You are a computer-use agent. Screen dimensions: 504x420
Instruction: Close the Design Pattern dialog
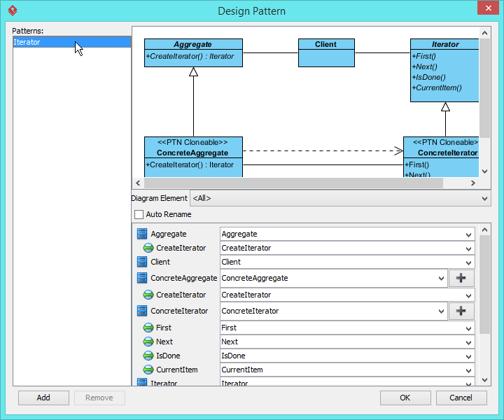[488, 8]
